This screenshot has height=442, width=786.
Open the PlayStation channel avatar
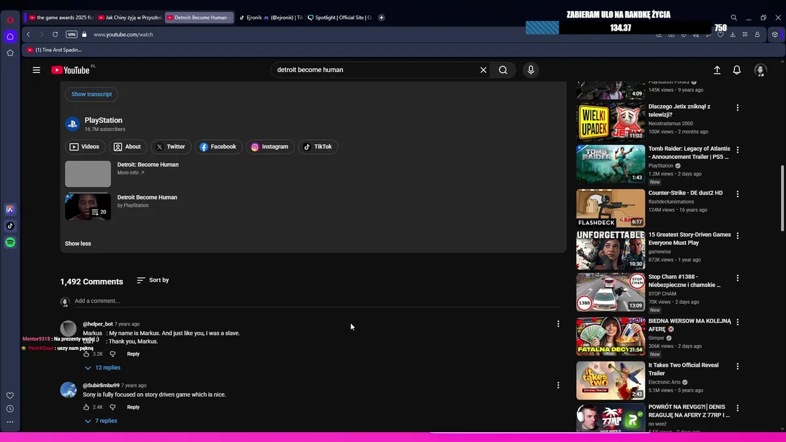(x=72, y=124)
